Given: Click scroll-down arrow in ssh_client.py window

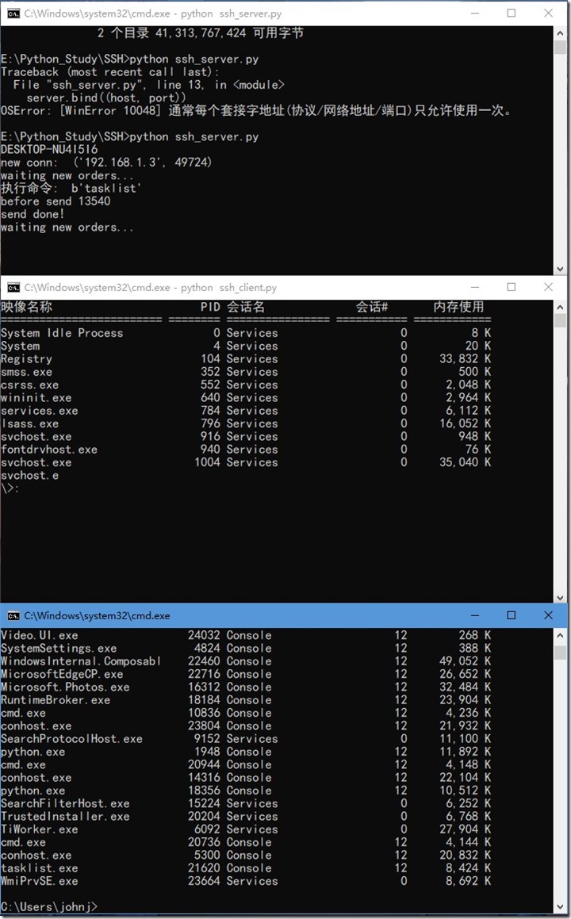Looking at the screenshot, I should pos(560,597).
